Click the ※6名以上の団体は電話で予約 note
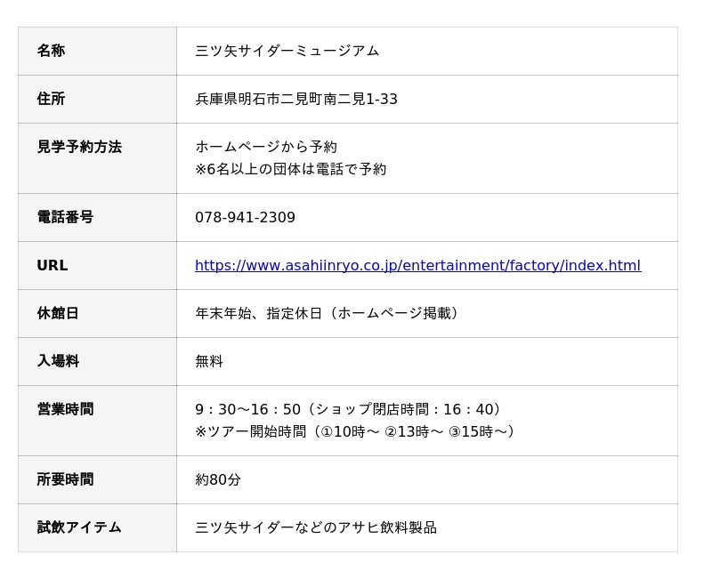This screenshot has width=712, height=579. [291, 169]
